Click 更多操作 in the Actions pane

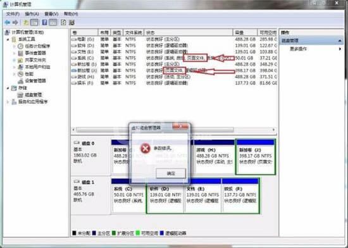[298, 49]
